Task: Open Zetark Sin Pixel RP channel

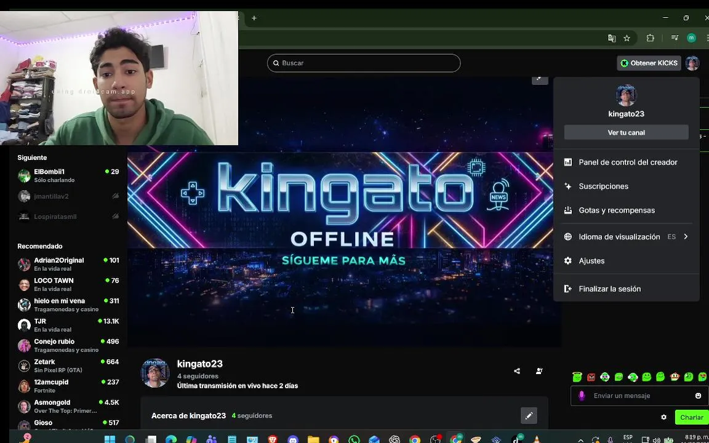Action: 68,365
